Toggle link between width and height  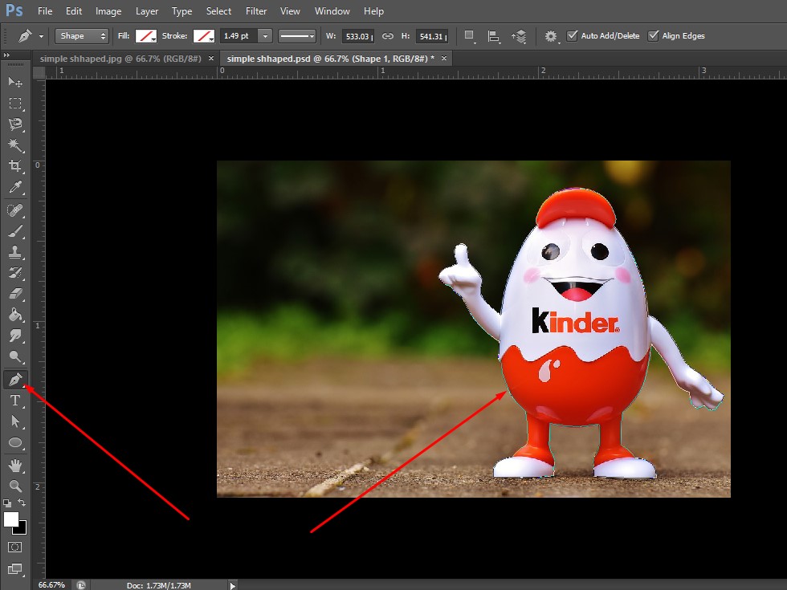click(x=387, y=36)
